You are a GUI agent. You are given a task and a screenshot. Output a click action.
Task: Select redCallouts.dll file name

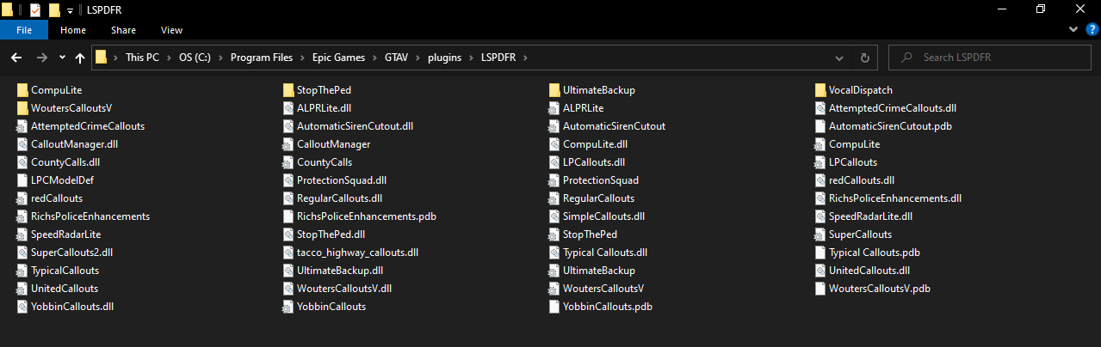tap(862, 180)
